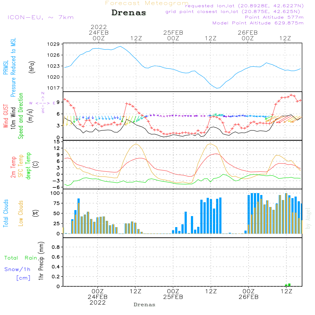Select the blue "Total Clouds" label
315x315 pixels.
click(x=6, y=213)
